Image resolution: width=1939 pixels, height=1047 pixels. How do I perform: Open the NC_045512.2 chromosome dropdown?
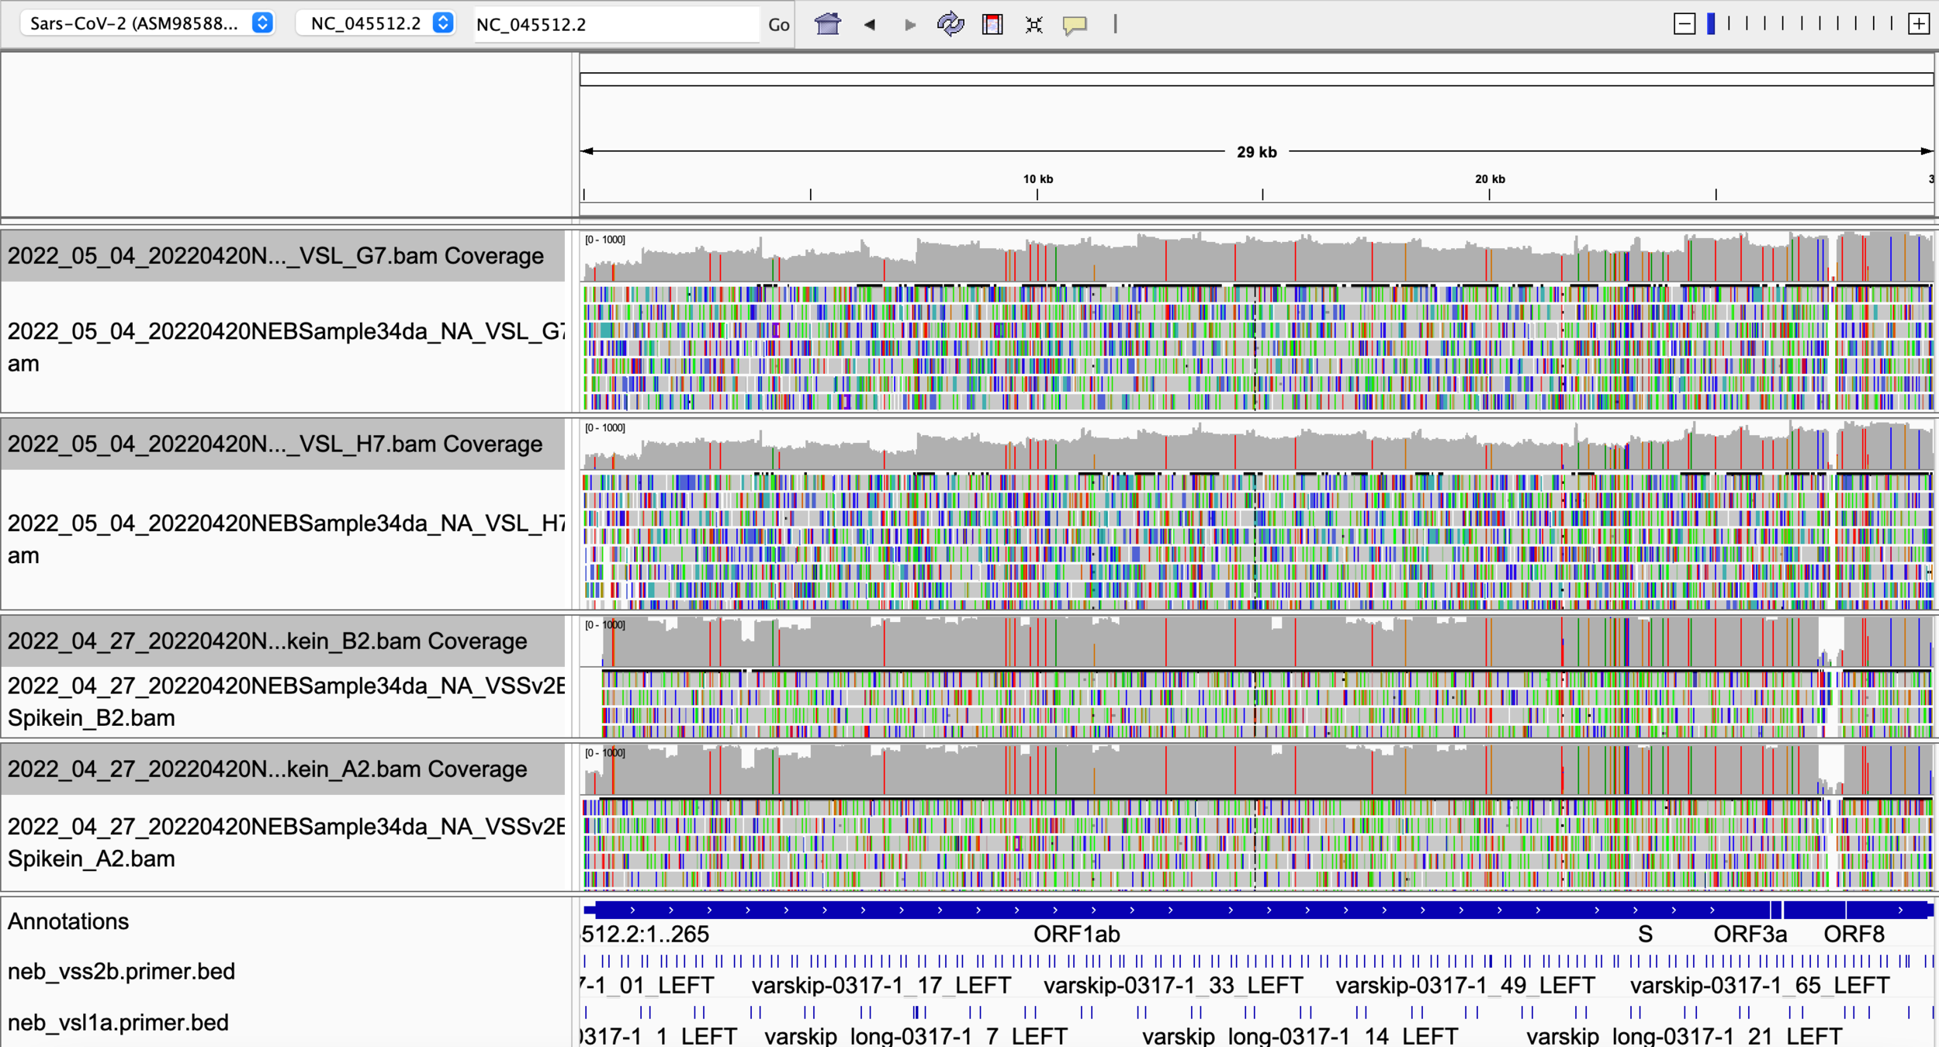(x=376, y=23)
